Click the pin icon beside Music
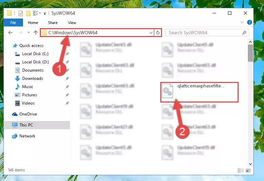Image resolution: width=264 pixels, height=181 pixels. (67, 87)
